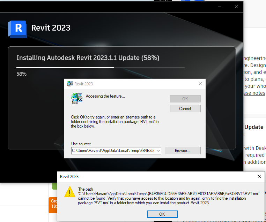Close the path error message box
Viewport: 266px width, 222px height.
[x=259, y=176]
